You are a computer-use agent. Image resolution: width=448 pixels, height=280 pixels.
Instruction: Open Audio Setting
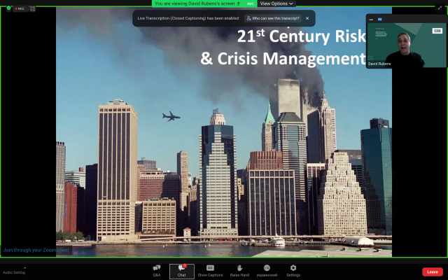pyautogui.click(x=14, y=272)
